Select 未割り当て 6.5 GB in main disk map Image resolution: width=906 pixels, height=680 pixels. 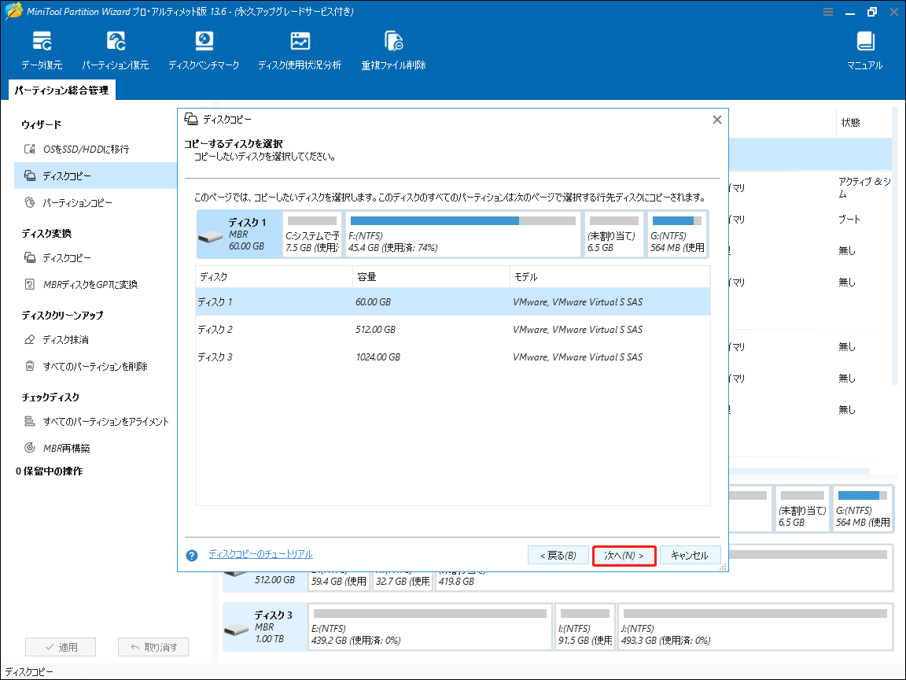click(x=802, y=509)
